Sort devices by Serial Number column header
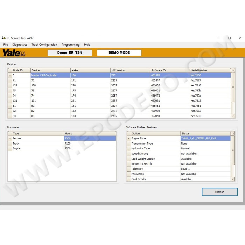Image resolution: width=245 pixels, height=245 pixels. (210, 70)
